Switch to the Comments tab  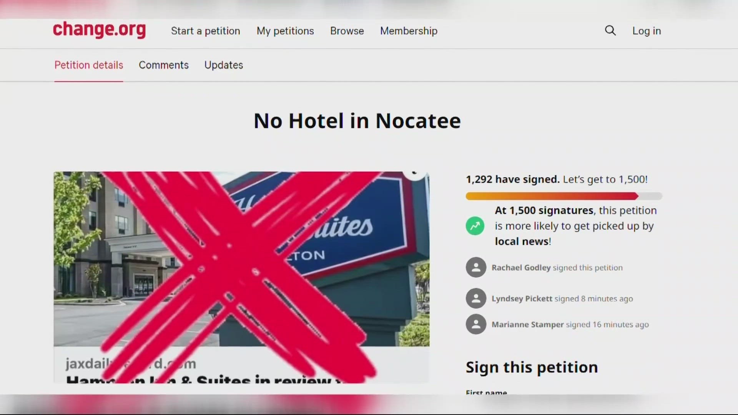[164, 65]
